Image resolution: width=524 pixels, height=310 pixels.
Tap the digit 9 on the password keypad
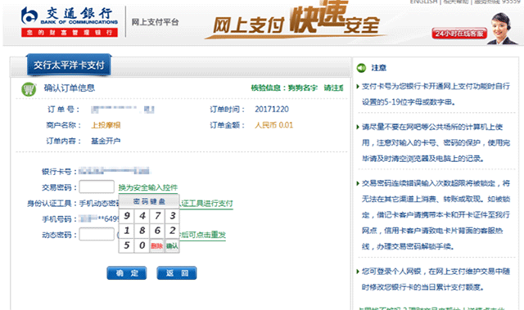[127, 216]
